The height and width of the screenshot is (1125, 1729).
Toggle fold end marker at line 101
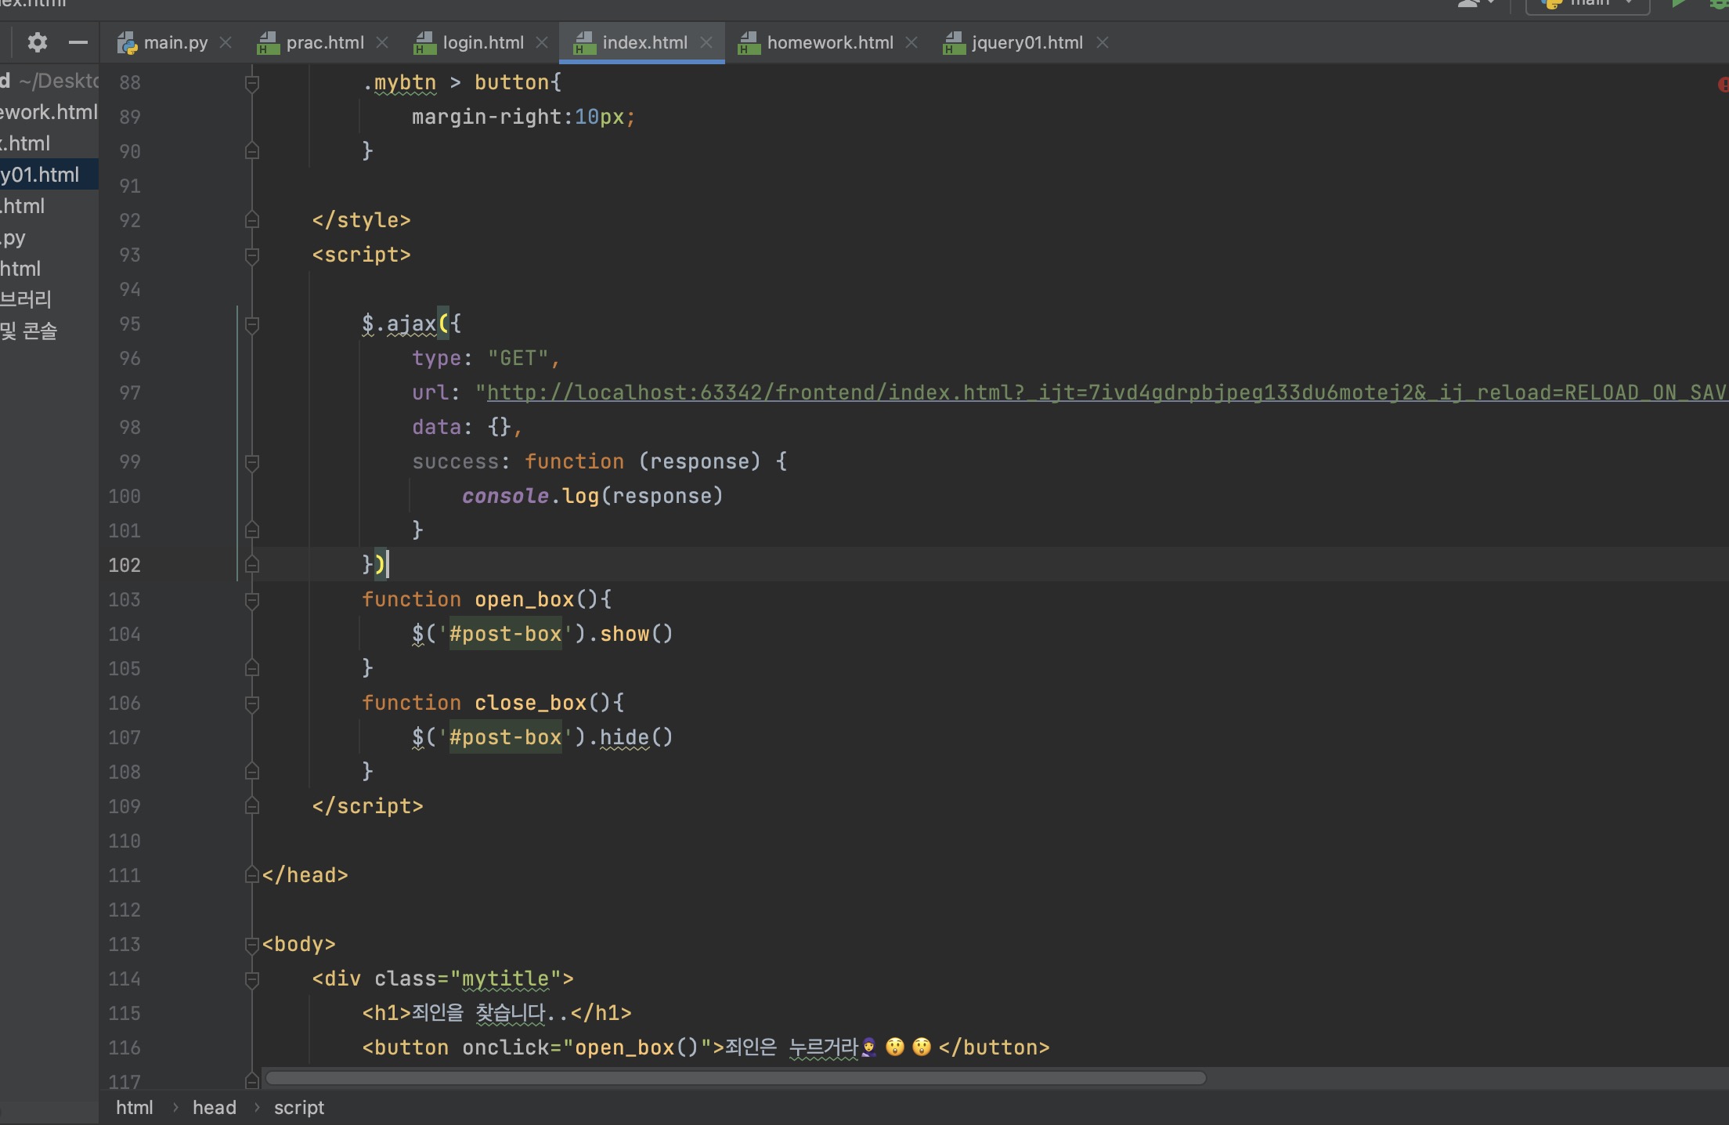point(252,530)
